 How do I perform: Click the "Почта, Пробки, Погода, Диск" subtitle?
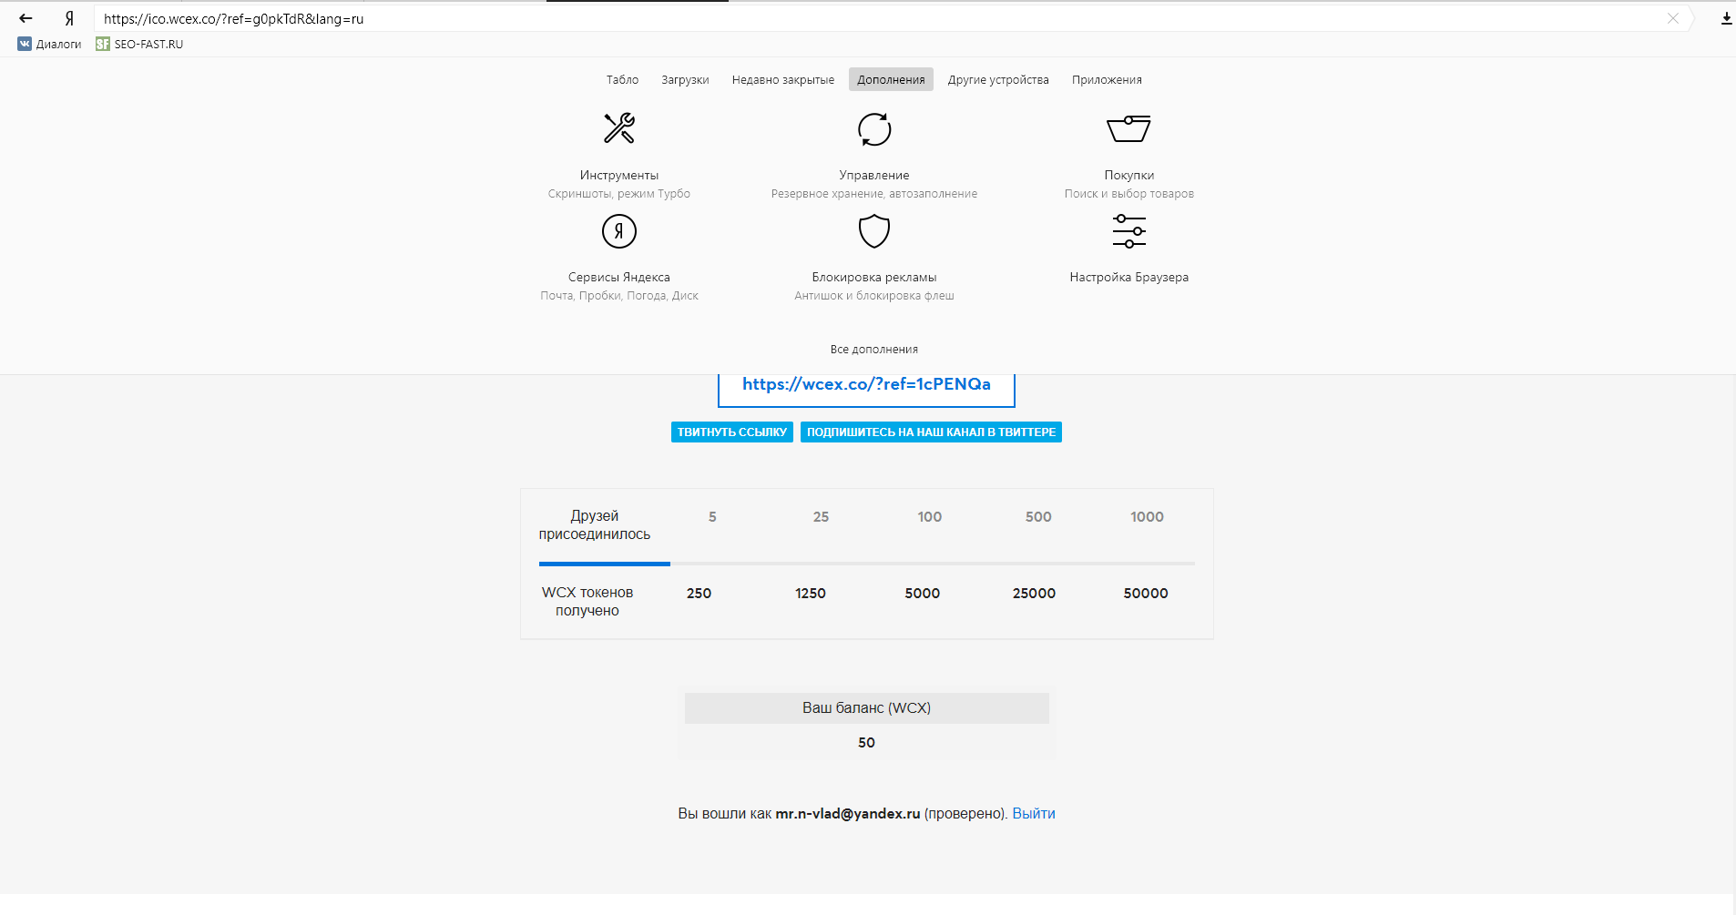619,296
